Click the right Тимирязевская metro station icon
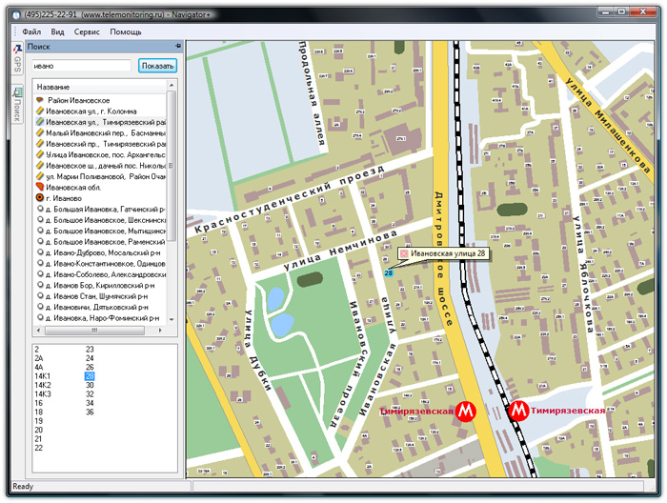This screenshot has width=667, height=503. click(x=518, y=411)
